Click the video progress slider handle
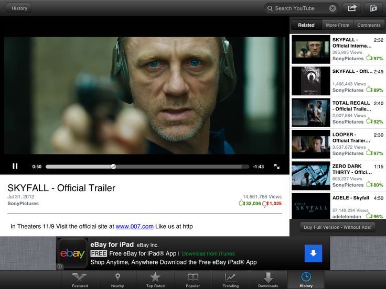This screenshot has height=289, width=386. coord(113,166)
